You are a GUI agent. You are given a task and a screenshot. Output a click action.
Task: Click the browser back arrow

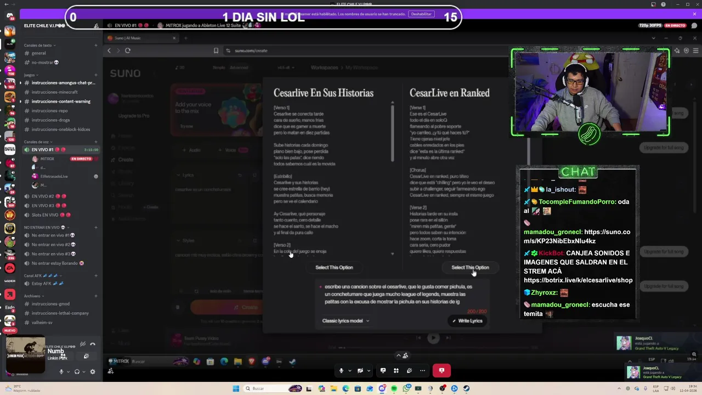point(109,50)
